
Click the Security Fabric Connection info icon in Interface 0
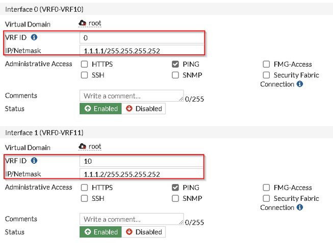pos(300,84)
